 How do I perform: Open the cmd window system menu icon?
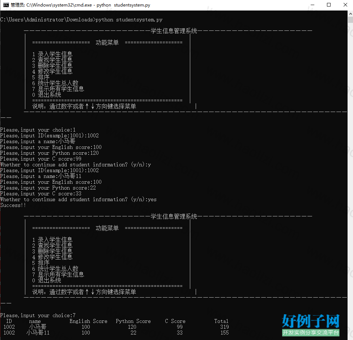6,5
